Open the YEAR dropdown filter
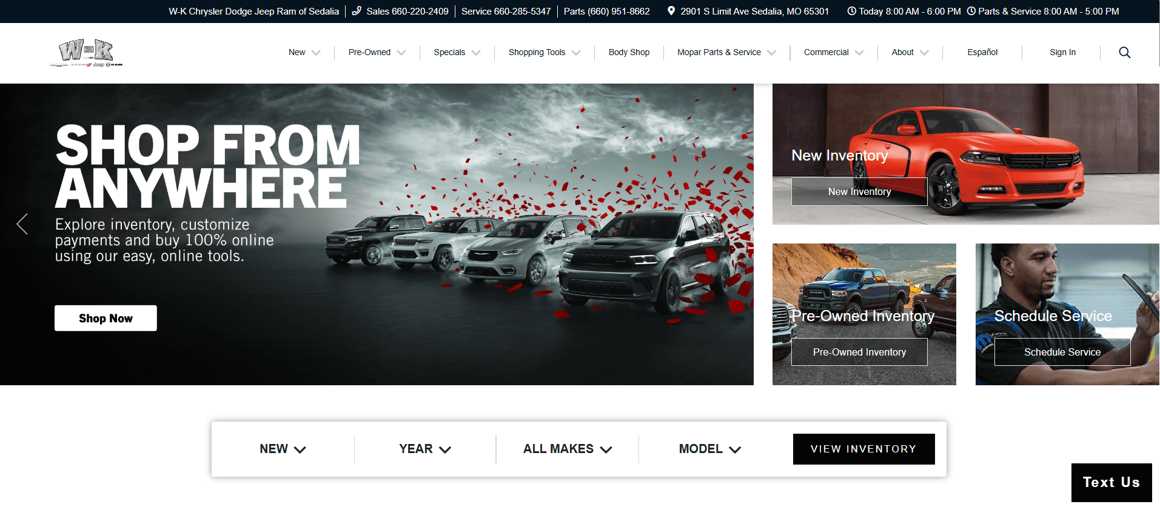The height and width of the screenshot is (530, 1160). (x=425, y=449)
